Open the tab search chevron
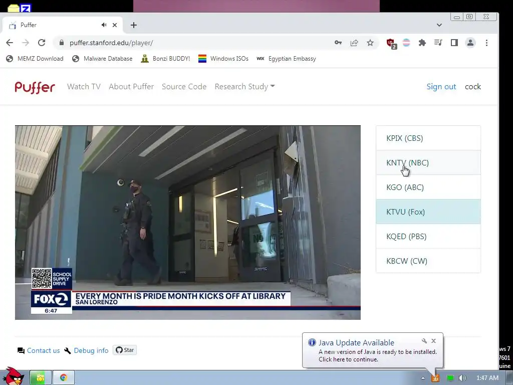The width and height of the screenshot is (513, 385). click(x=439, y=25)
